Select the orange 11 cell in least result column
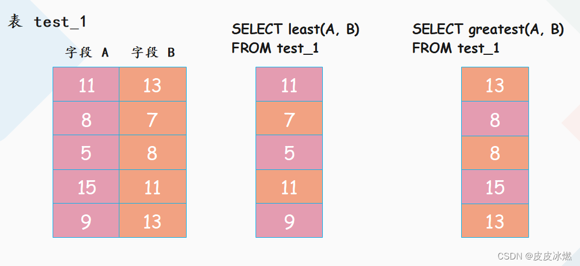The image size is (580, 266). pos(289,186)
